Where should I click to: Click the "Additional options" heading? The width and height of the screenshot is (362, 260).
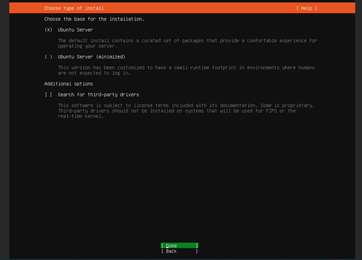69,84
